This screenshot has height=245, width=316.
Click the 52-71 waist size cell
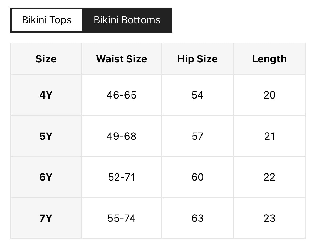coord(122,177)
